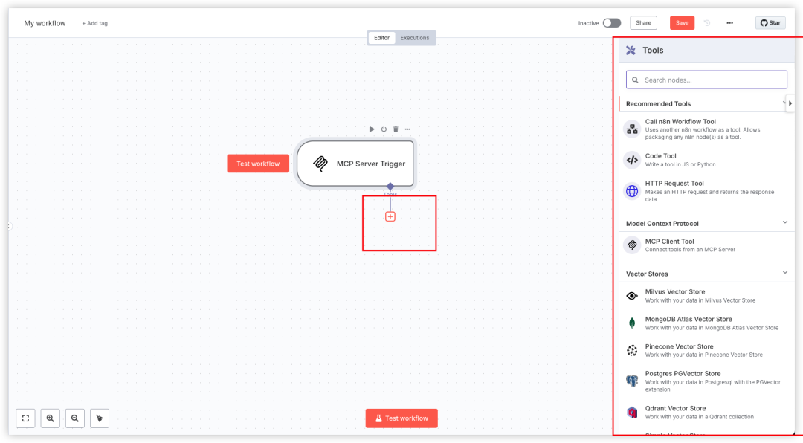Click the MCP Client Tool icon

(633, 245)
